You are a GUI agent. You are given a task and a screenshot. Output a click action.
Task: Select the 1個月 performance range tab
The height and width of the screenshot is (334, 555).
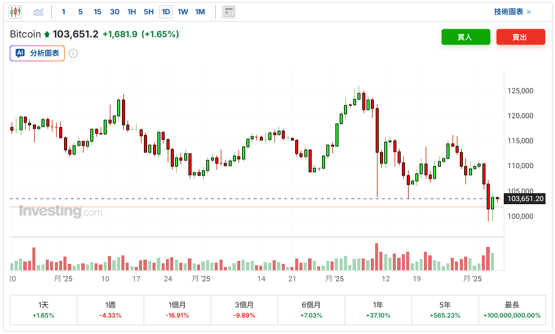coord(177,310)
